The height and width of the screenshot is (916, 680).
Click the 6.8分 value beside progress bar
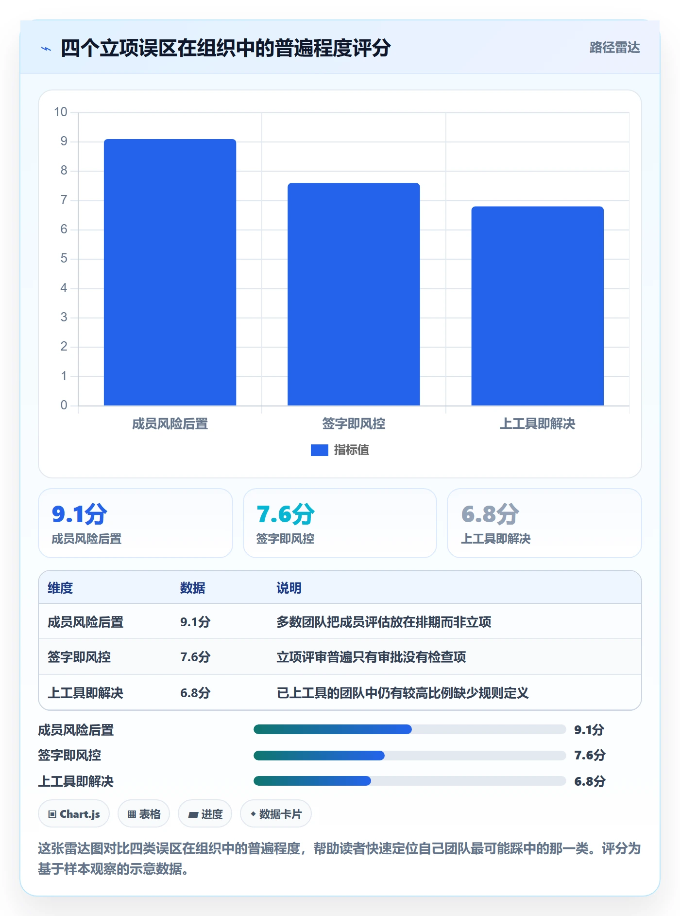pyautogui.click(x=590, y=781)
